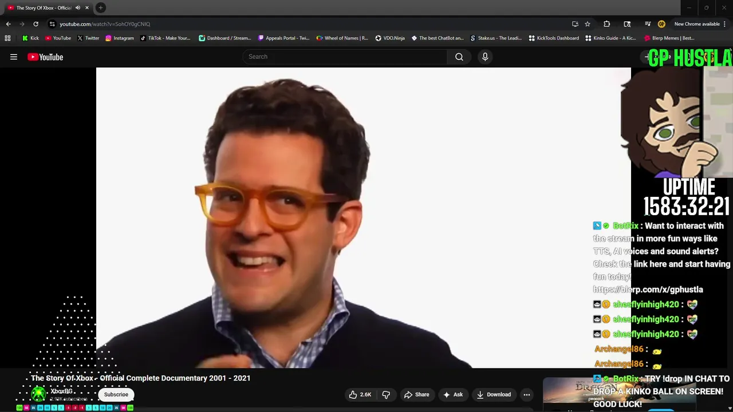Click the magnifier search button
Screen dimensions: 733x412
tap(459, 57)
